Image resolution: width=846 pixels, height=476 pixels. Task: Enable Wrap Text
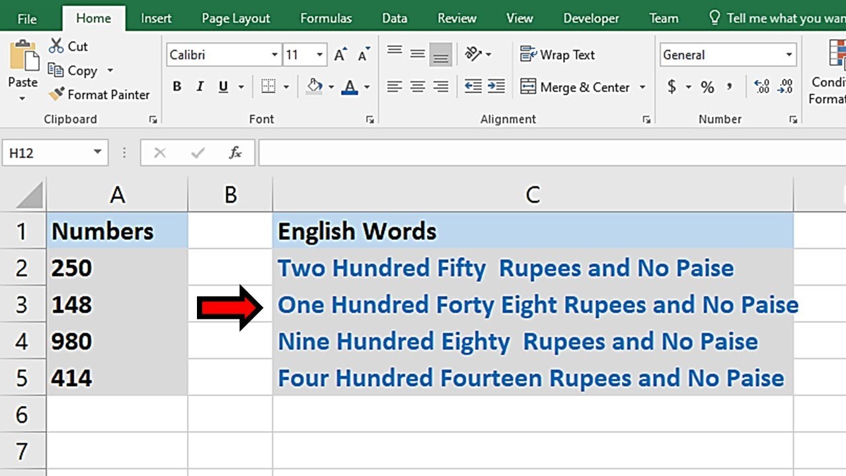point(558,55)
